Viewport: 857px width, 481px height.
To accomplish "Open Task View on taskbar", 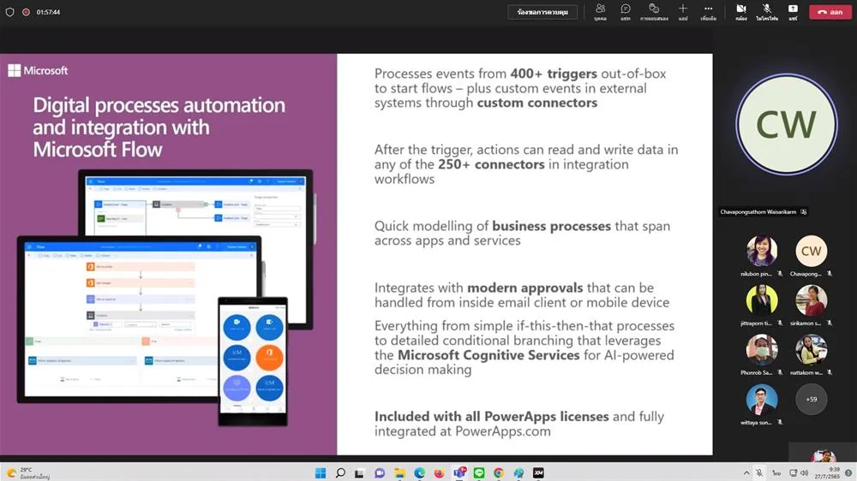I will click(x=359, y=472).
